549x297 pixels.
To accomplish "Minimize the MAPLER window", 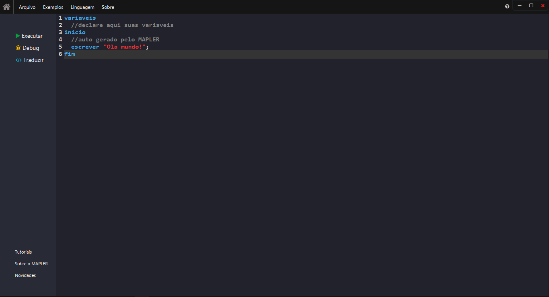I will click(x=520, y=6).
